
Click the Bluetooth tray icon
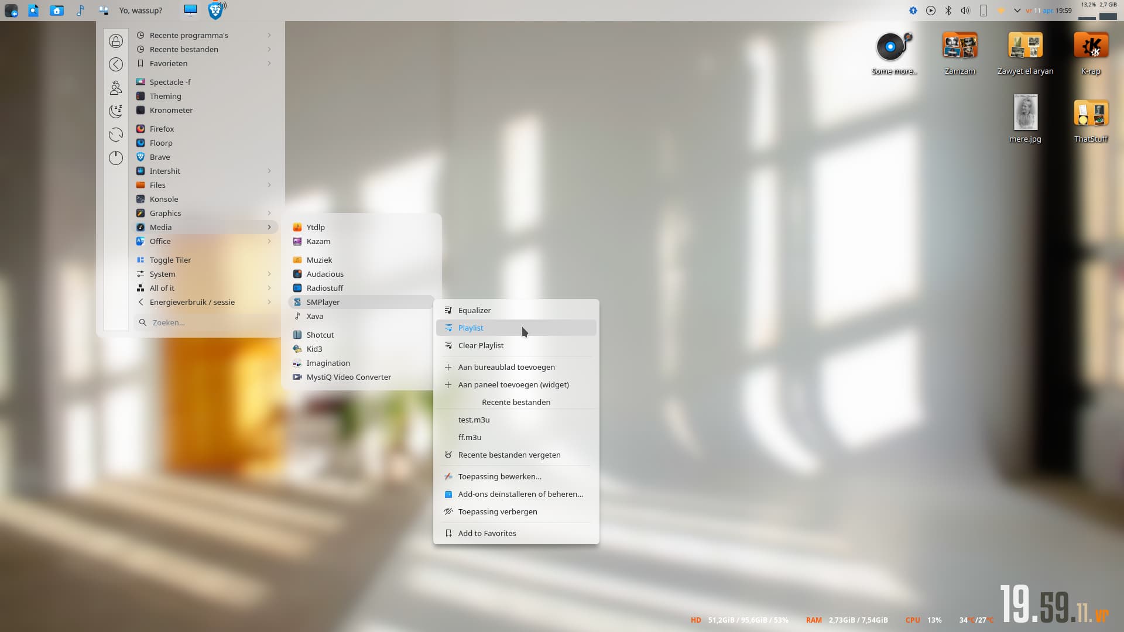click(x=948, y=11)
